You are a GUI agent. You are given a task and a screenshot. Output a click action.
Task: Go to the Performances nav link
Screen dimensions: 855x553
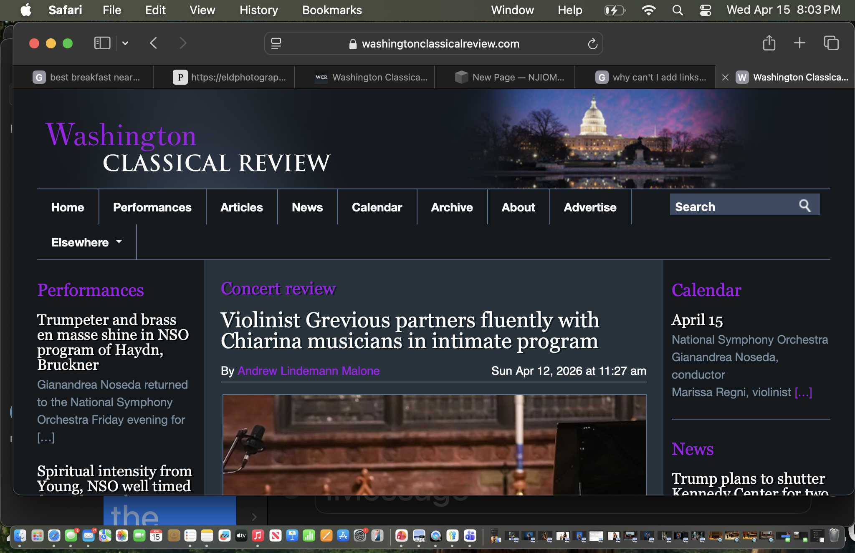[x=152, y=207]
